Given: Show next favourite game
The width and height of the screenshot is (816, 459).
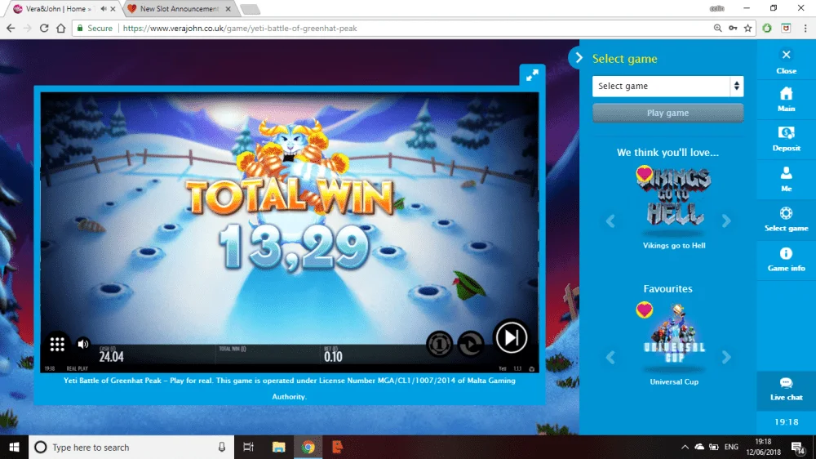Looking at the screenshot, I should [726, 358].
